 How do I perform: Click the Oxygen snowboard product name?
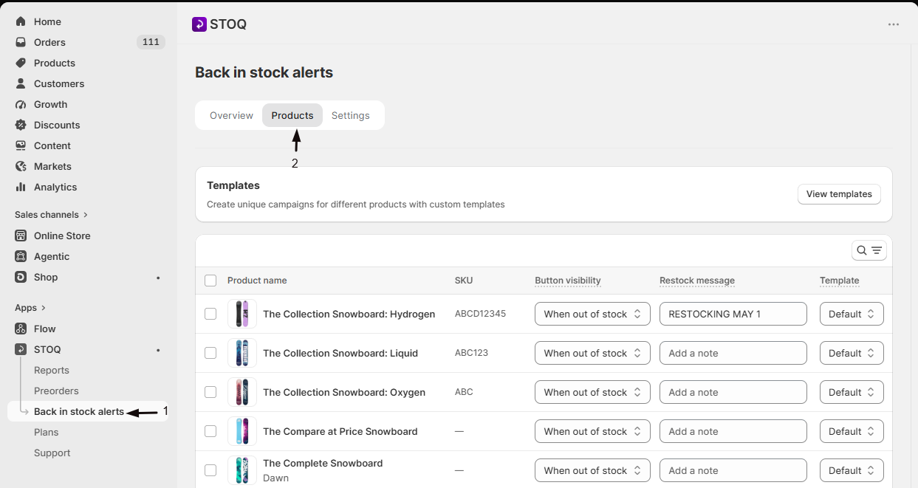(344, 392)
